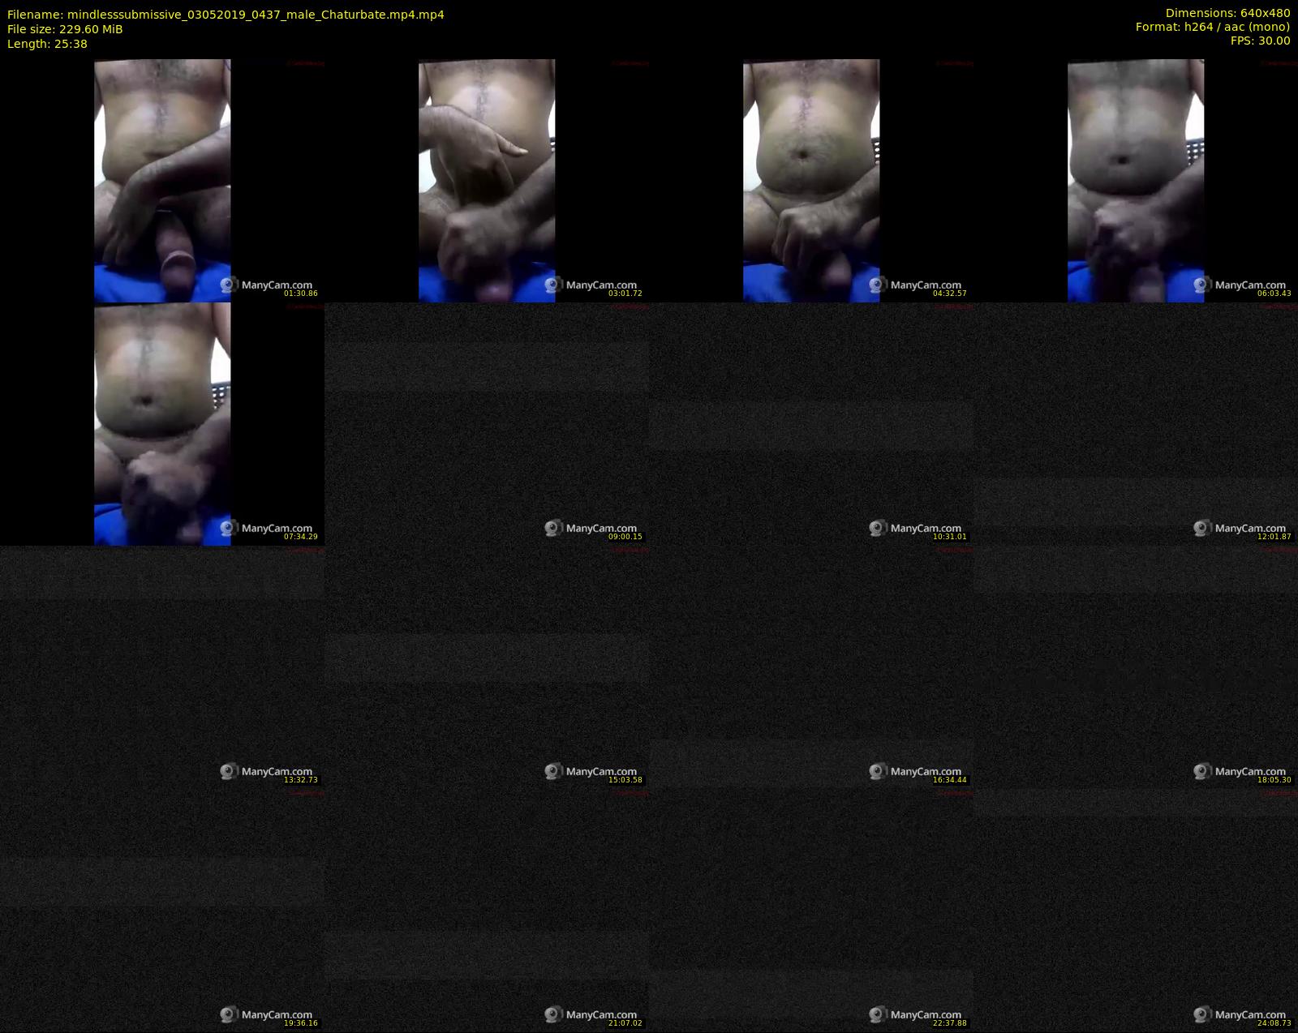The image size is (1298, 1033).
Task: Open the frame thumbnail stamped 01:30.86
Action: [162, 181]
